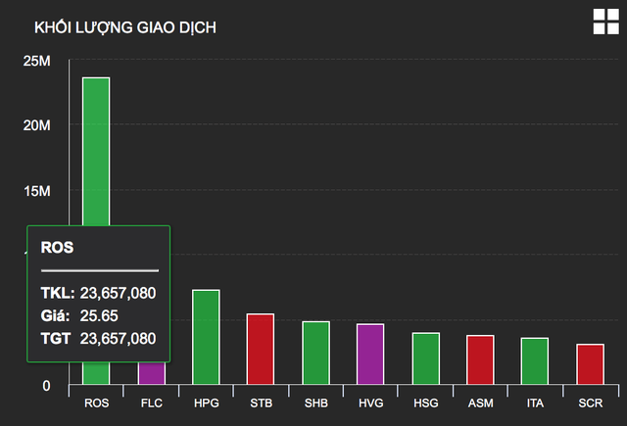Click the grid view icon in the top right
Screen dimensions: 627x426
tap(604, 23)
